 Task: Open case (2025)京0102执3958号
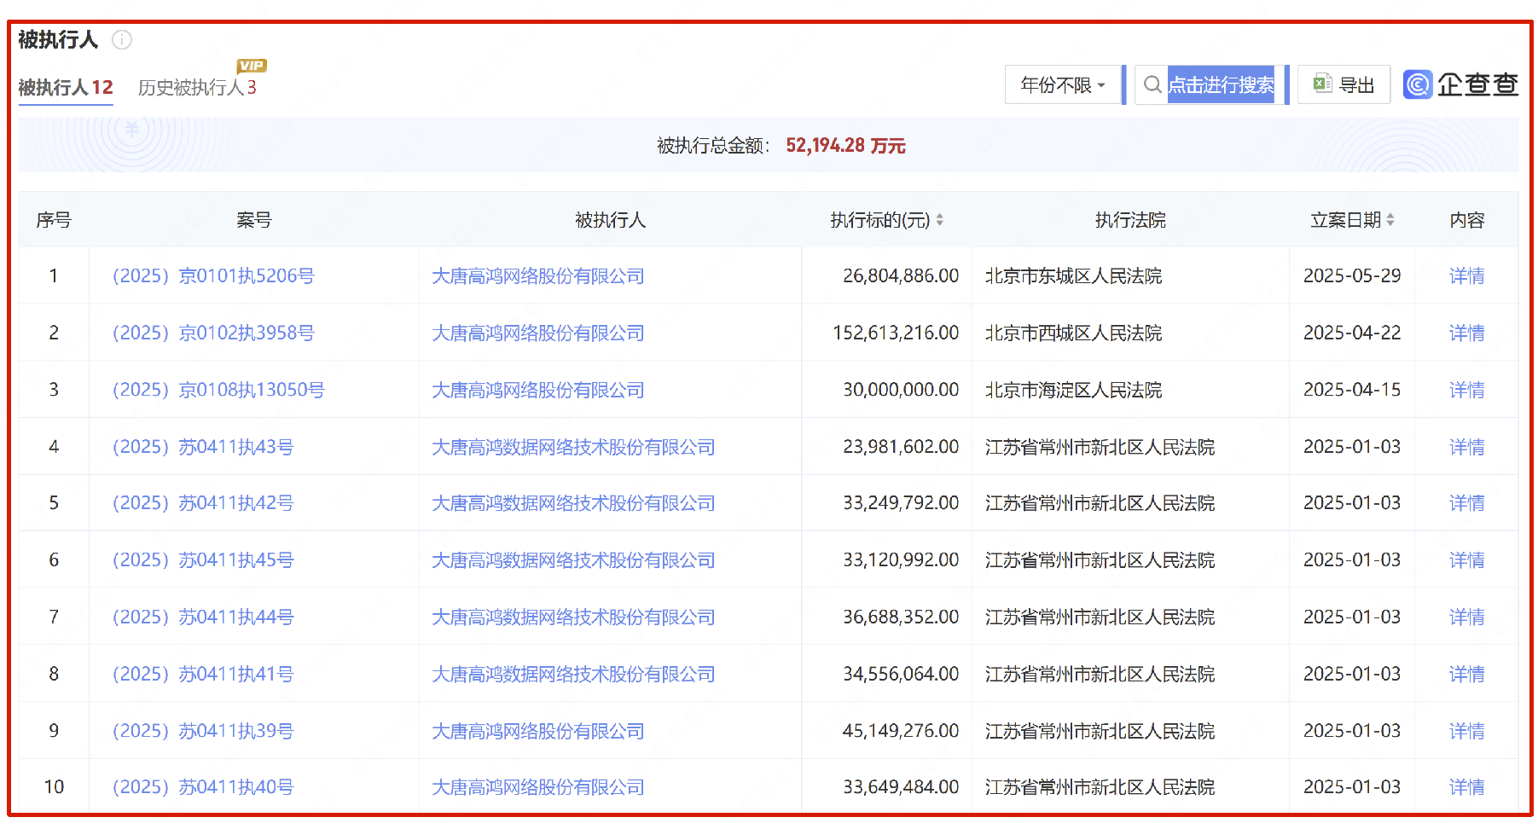[x=213, y=333]
